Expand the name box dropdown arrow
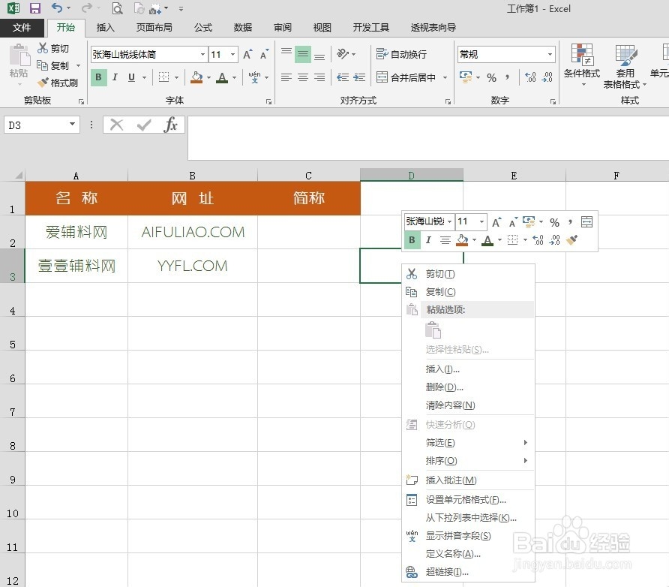Screen dimensions: 669x587 pos(73,124)
